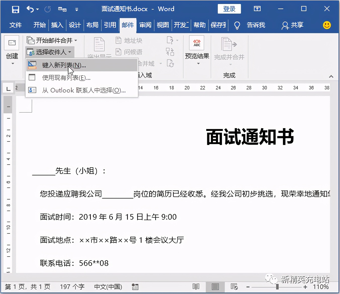
Task: Switch to Web Layout view
Action: coord(234,287)
